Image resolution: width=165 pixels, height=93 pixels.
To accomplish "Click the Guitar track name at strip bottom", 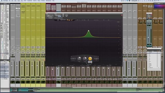I will [28, 80].
